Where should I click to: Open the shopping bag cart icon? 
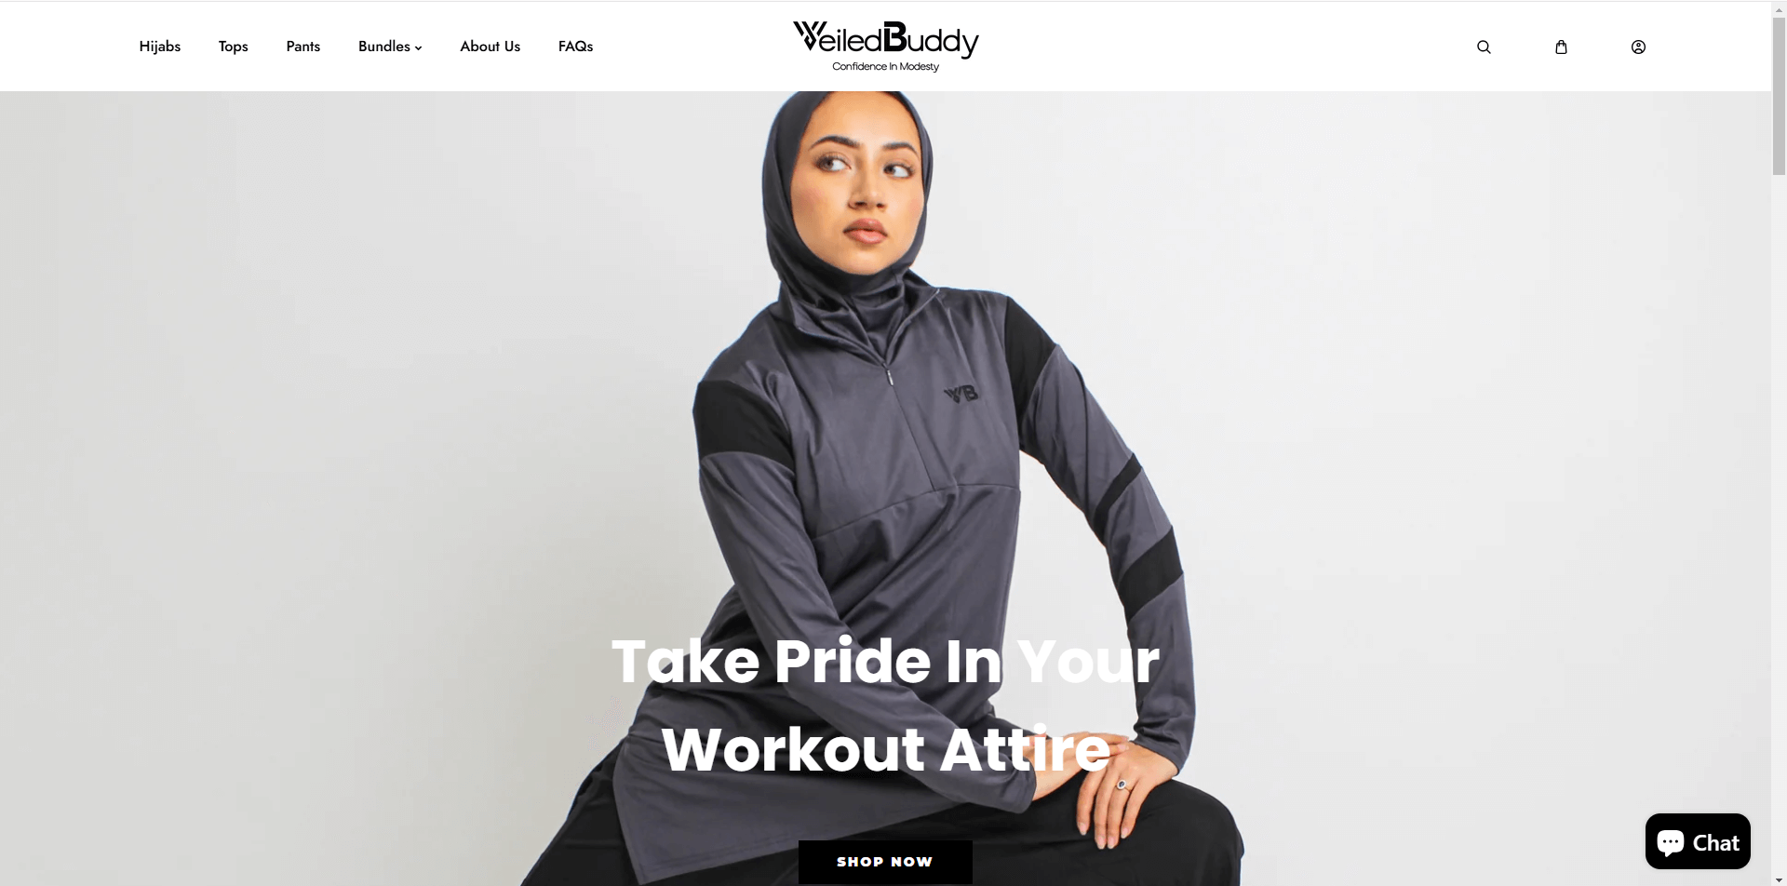(x=1561, y=47)
